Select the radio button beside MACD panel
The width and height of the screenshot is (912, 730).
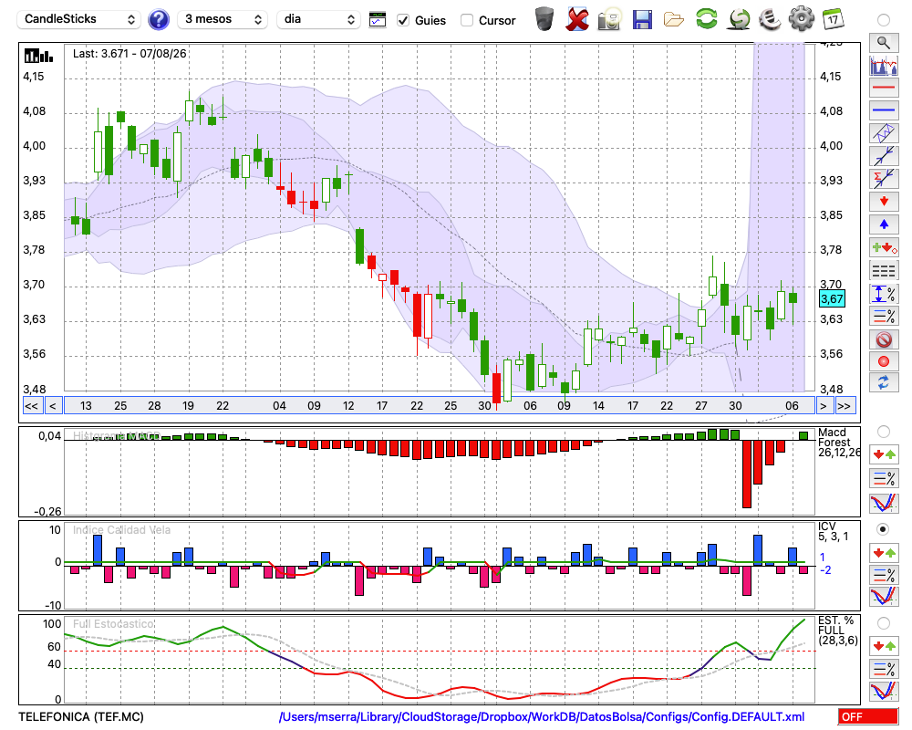coord(884,432)
